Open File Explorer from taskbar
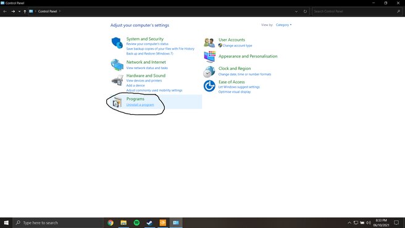 tap(123, 223)
